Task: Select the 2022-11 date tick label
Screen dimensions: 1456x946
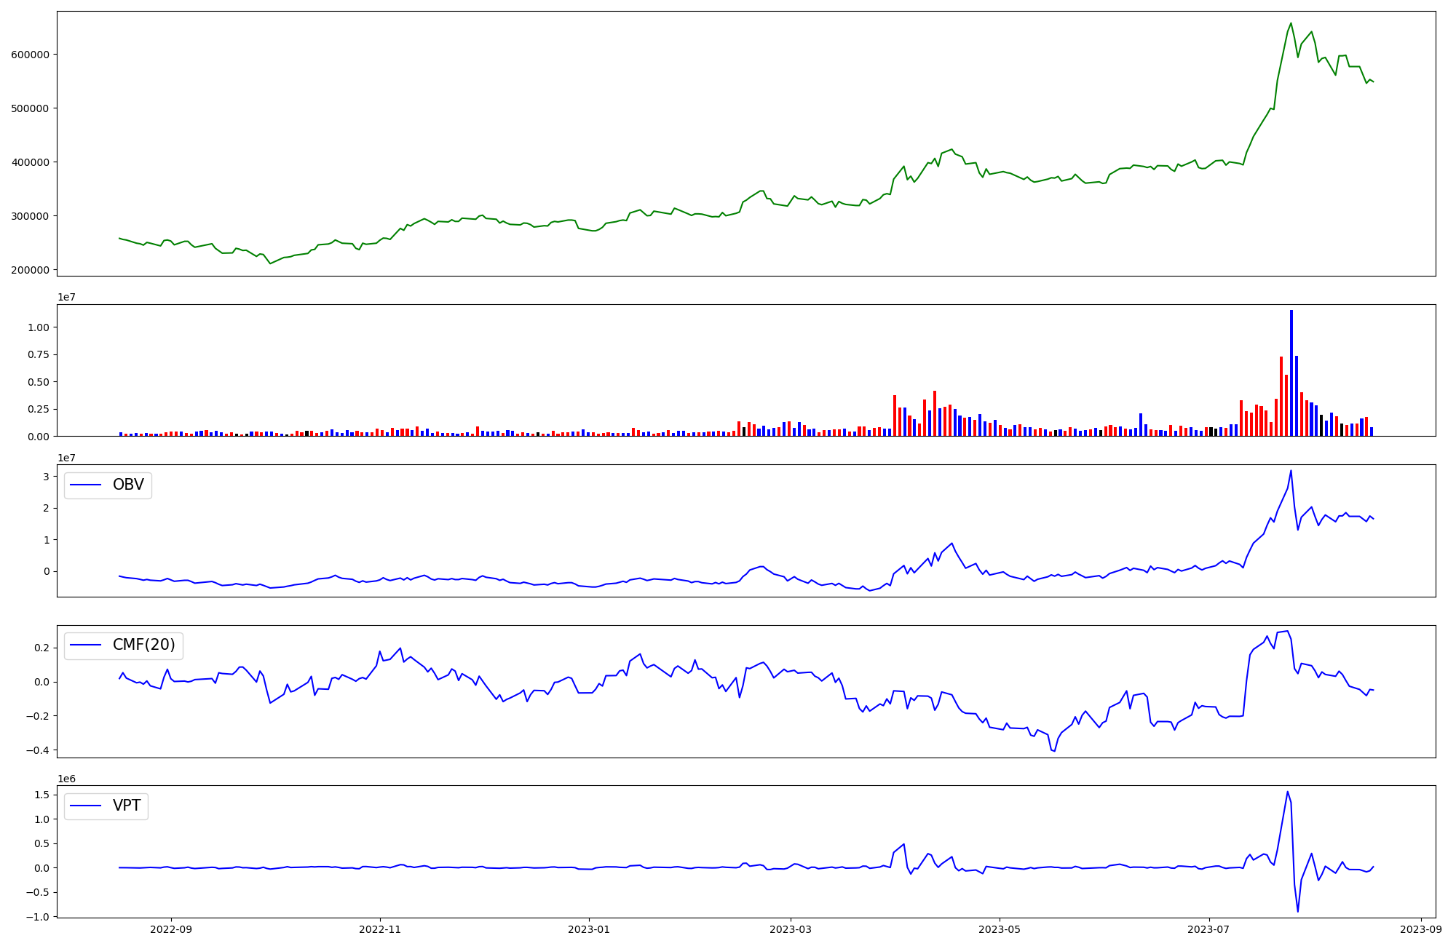Action: (x=380, y=929)
